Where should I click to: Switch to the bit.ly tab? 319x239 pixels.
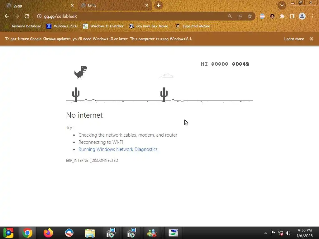(x=115, y=6)
